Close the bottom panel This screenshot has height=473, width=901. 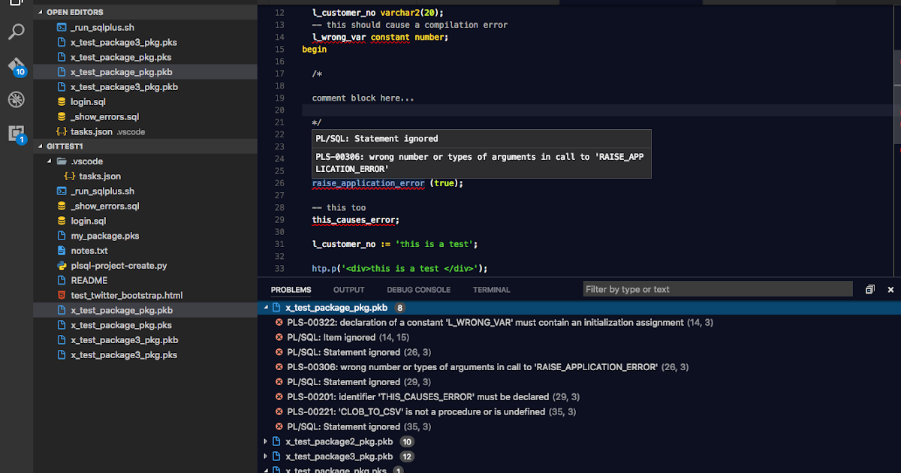(x=891, y=289)
